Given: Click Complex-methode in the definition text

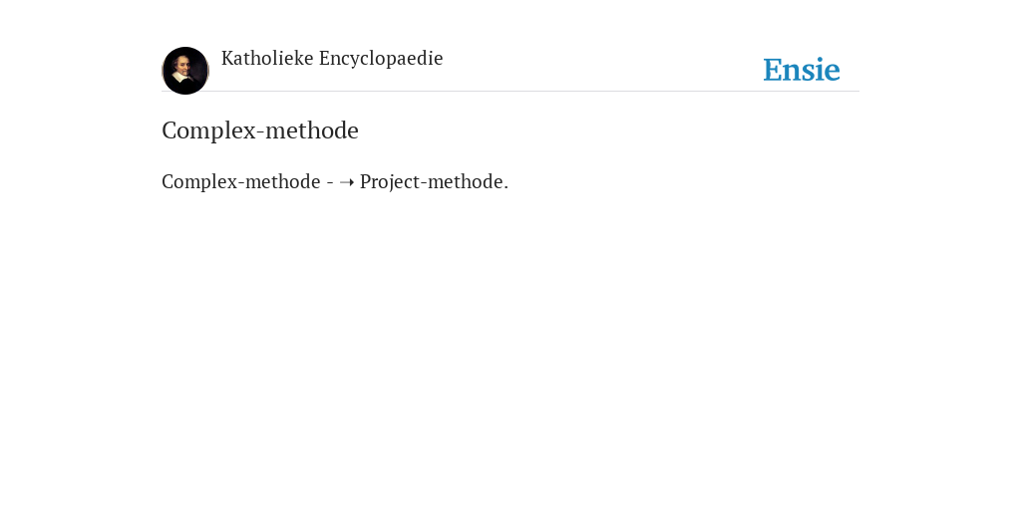Looking at the screenshot, I should point(241,181).
